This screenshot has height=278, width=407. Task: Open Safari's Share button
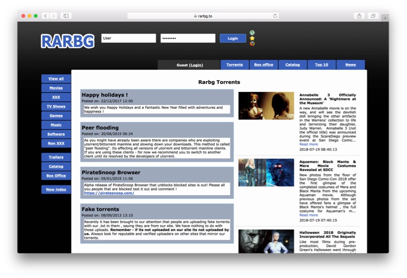tap(359, 16)
